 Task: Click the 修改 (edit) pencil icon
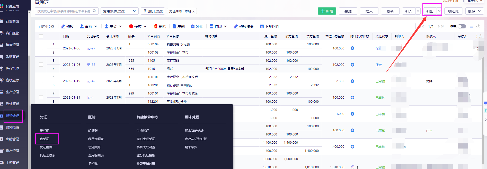coord(63,26)
